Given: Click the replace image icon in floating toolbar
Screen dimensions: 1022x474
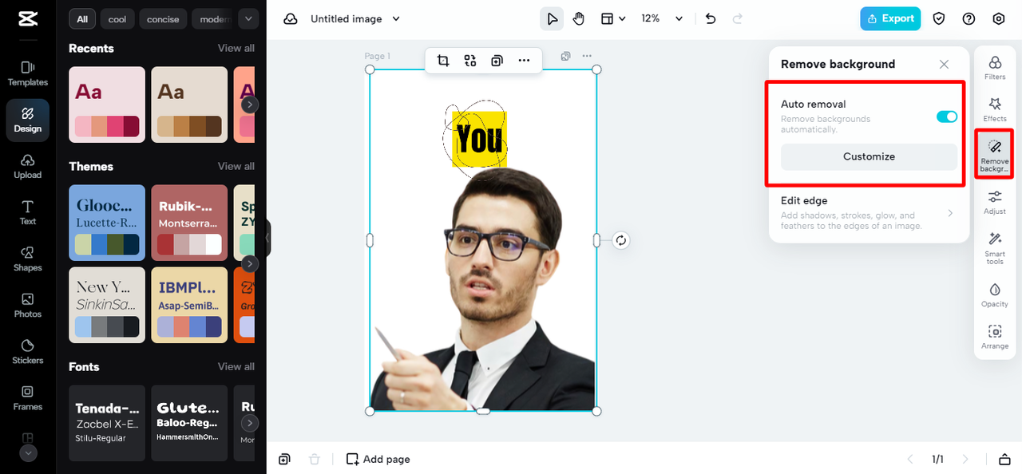Looking at the screenshot, I should point(470,60).
